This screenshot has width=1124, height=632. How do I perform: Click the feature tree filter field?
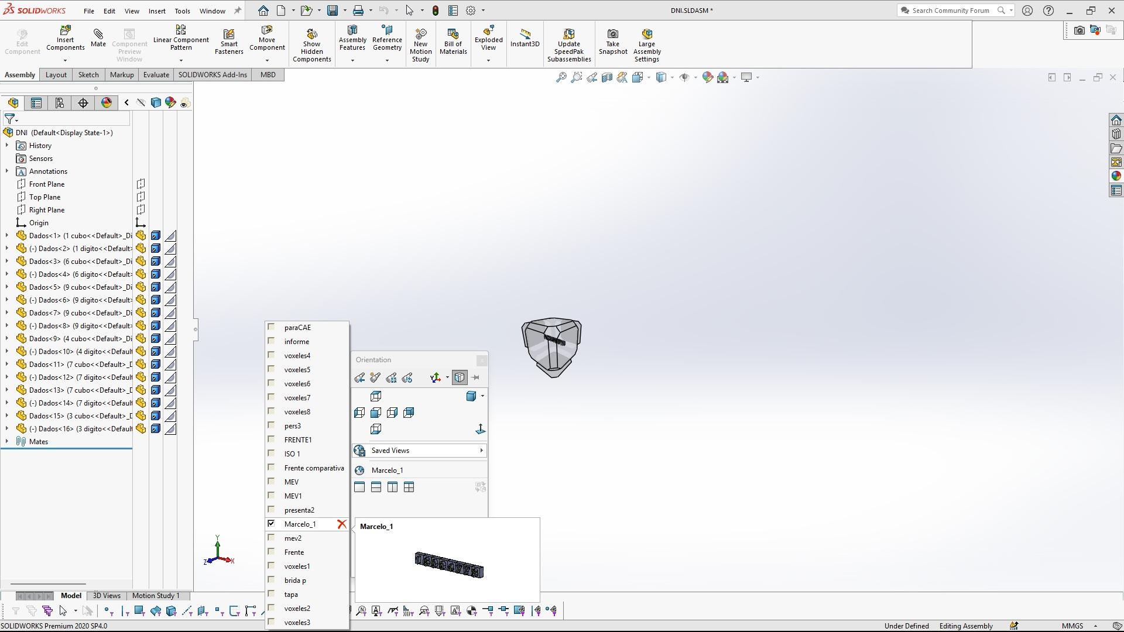click(x=66, y=119)
